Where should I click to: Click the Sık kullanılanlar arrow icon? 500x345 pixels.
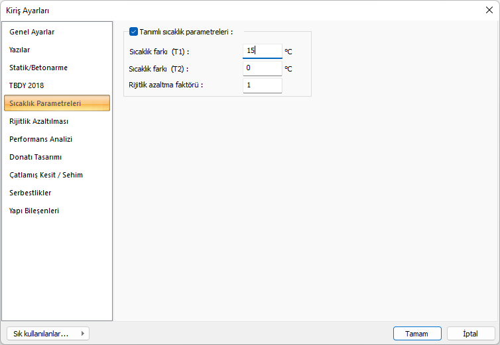[x=82, y=334]
